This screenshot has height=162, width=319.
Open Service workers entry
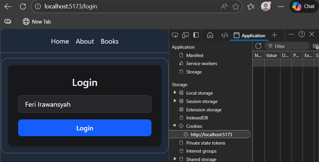[x=202, y=63]
